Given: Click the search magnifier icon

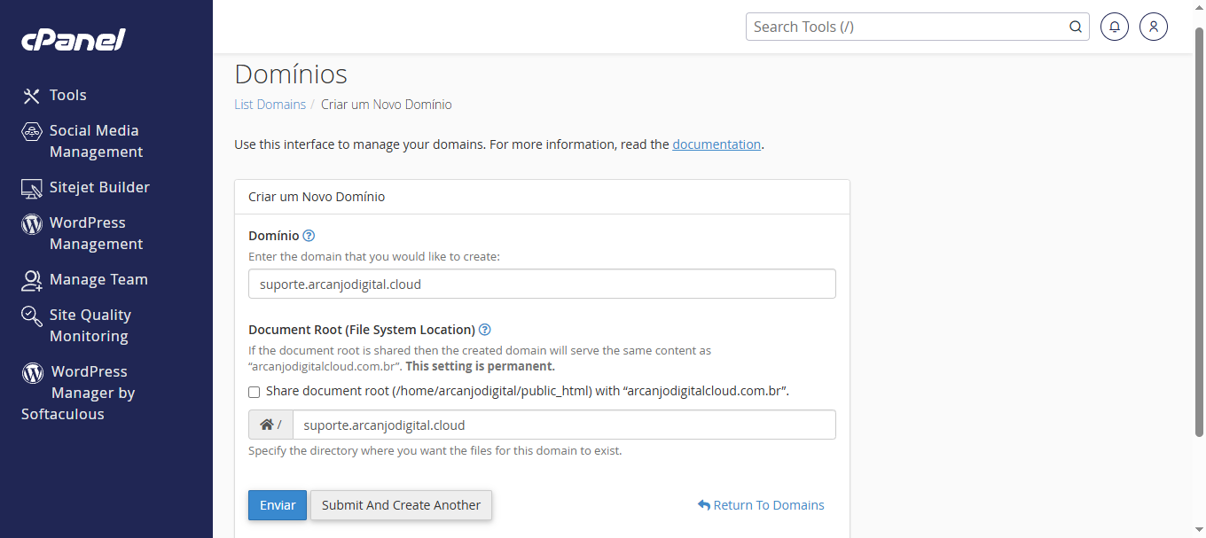Looking at the screenshot, I should [1076, 27].
